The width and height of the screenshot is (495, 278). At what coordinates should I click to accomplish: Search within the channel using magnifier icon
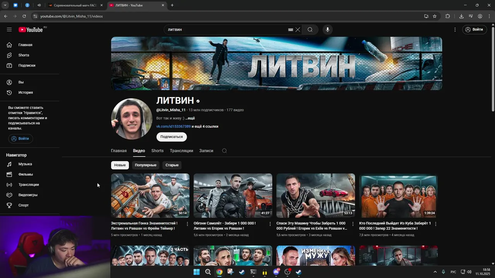click(x=224, y=151)
